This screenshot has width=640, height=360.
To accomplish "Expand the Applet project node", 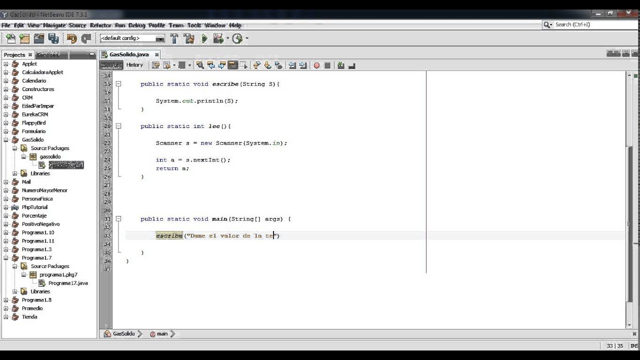I will [6, 64].
